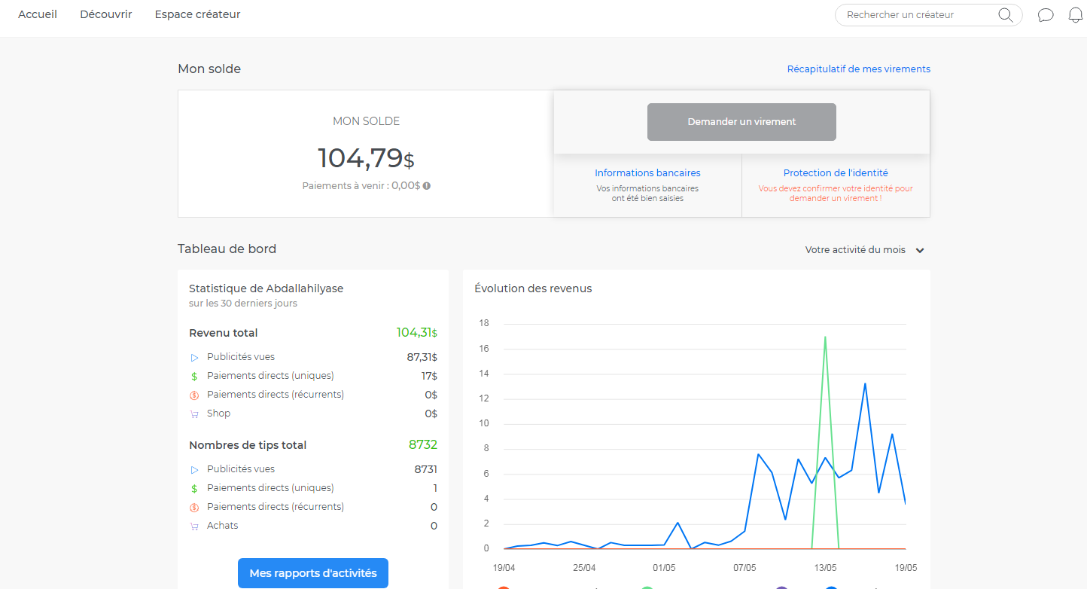The image size is (1087, 589).
Task: Click the Demander un virement button
Action: 741,122
